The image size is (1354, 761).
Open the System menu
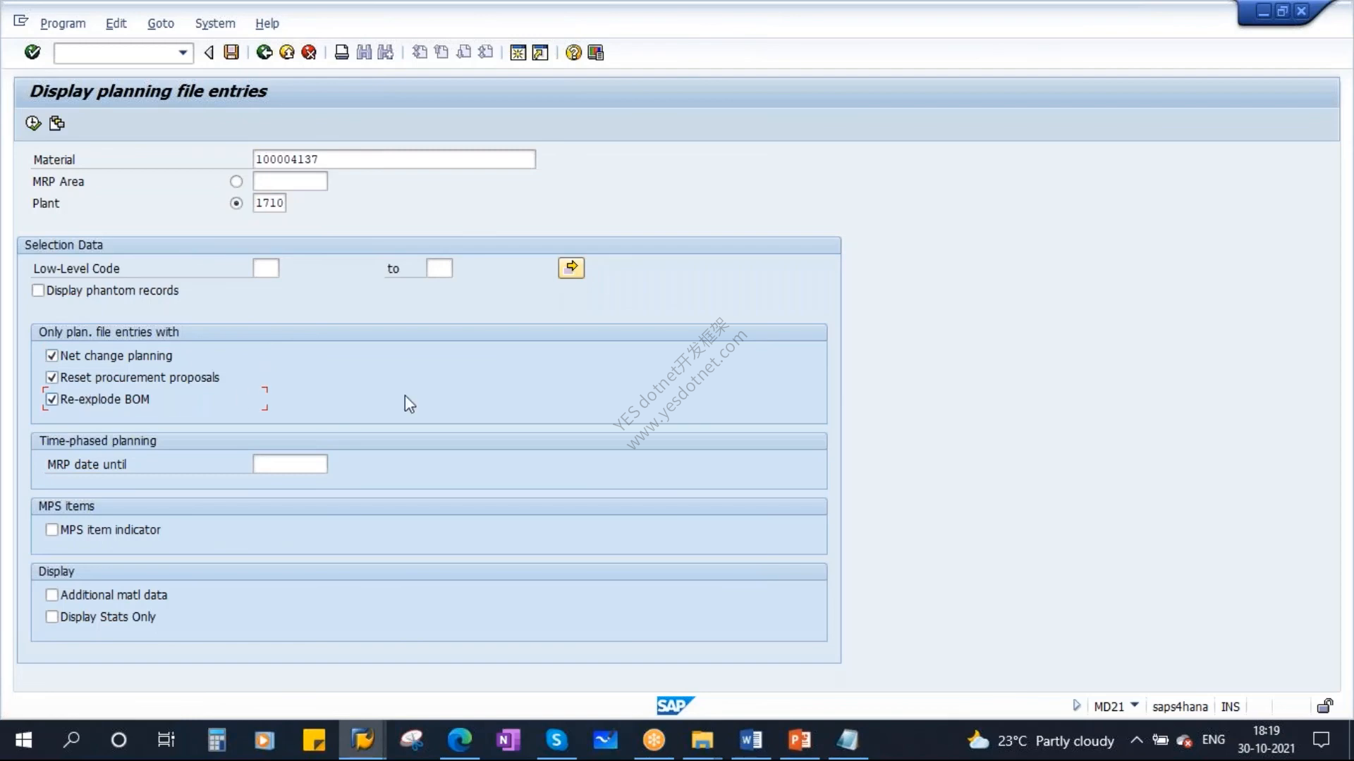[215, 23]
